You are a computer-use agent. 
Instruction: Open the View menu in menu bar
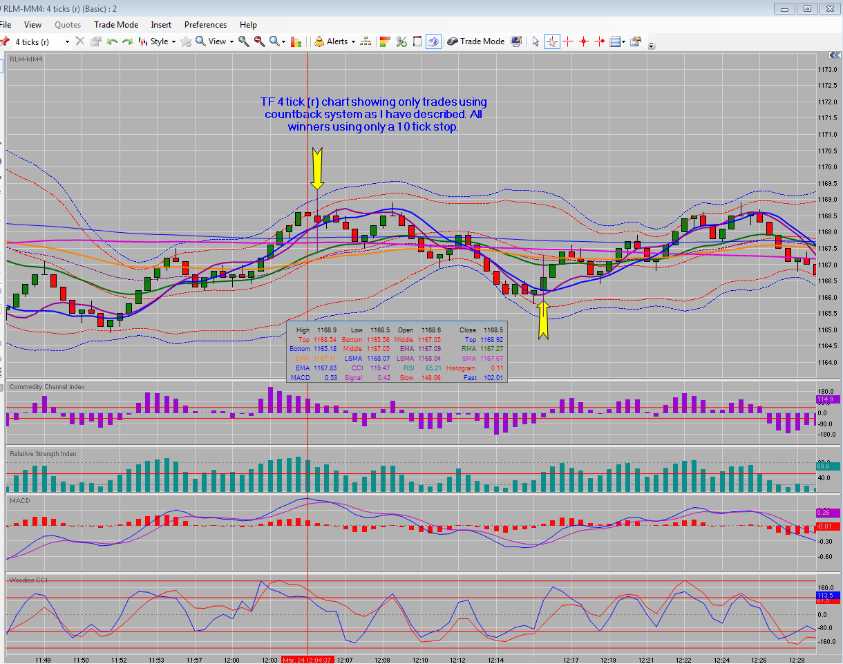coord(32,25)
